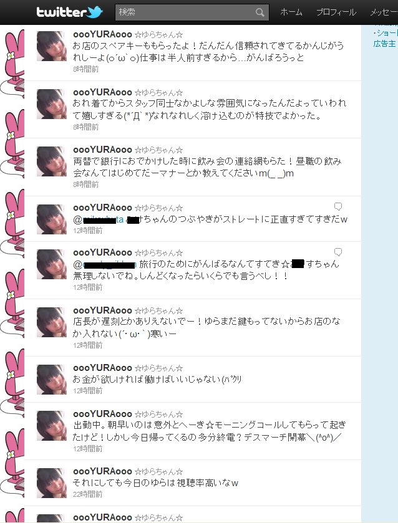Click oooYURAooo username on スペアキー tweet

click(x=102, y=34)
